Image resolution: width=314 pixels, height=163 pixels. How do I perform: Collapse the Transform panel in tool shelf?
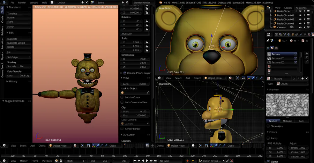pos(7,7)
